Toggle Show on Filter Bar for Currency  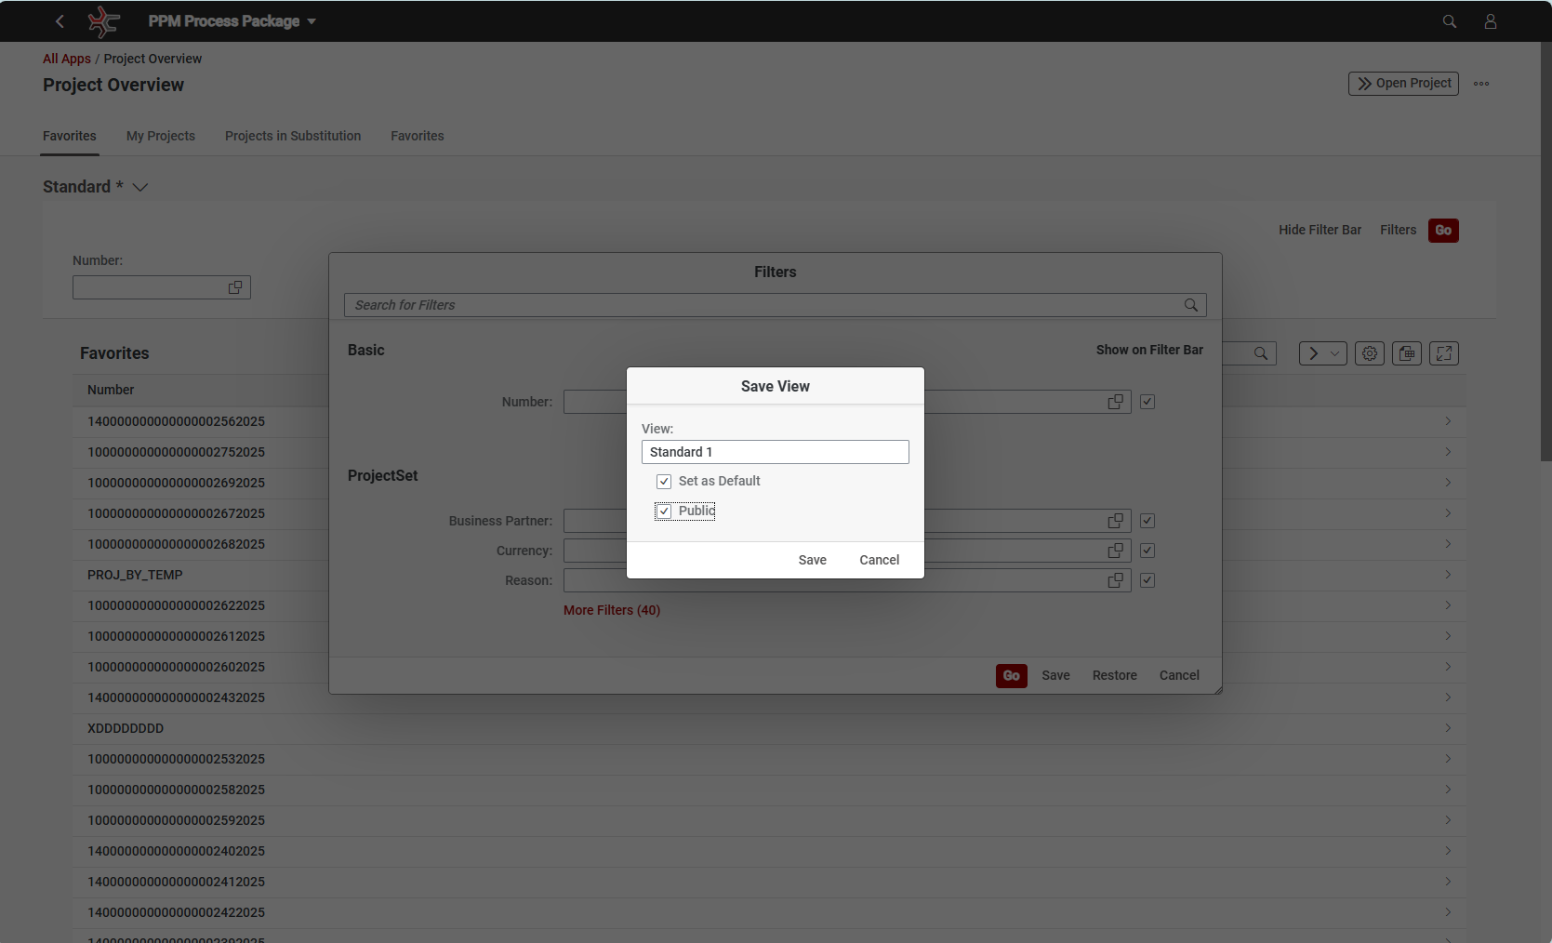1147,551
